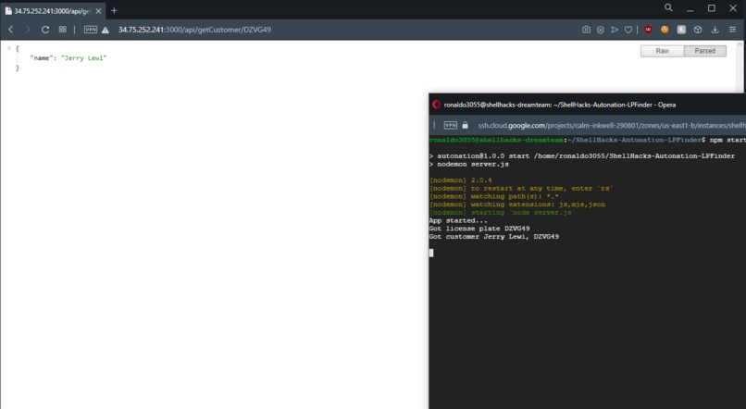Go forward to the next page
746x409 pixels.
(x=28, y=30)
